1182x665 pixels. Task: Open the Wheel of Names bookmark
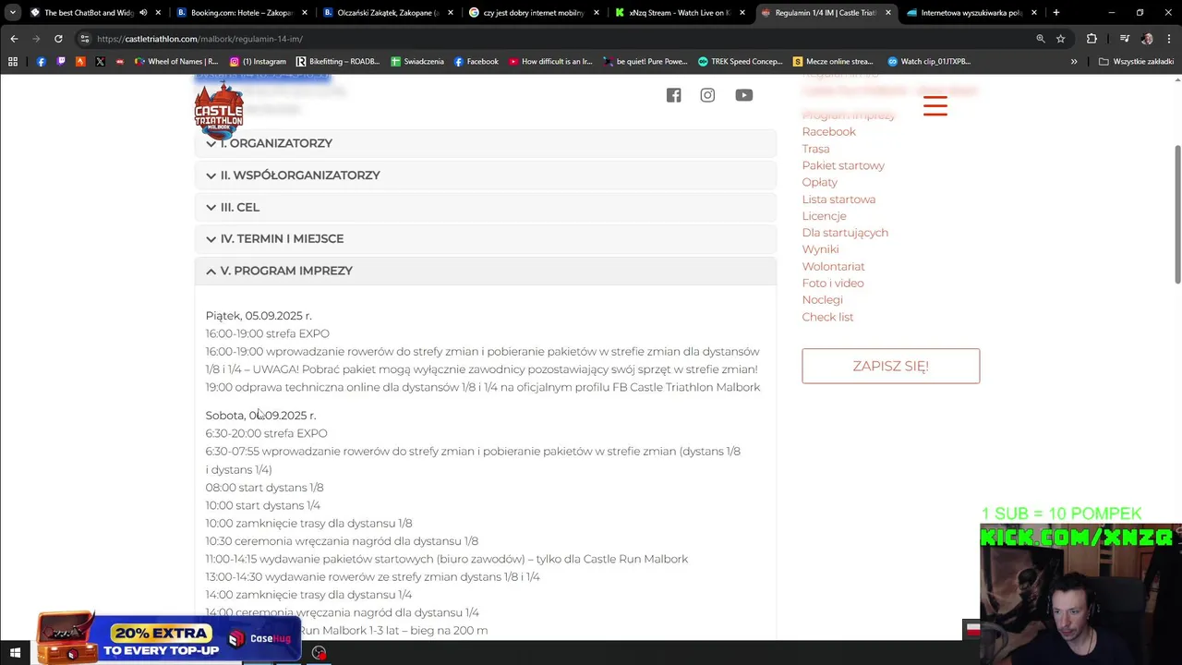point(176,61)
